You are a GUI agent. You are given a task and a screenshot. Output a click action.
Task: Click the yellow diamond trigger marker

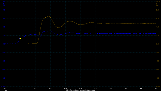(20, 38)
